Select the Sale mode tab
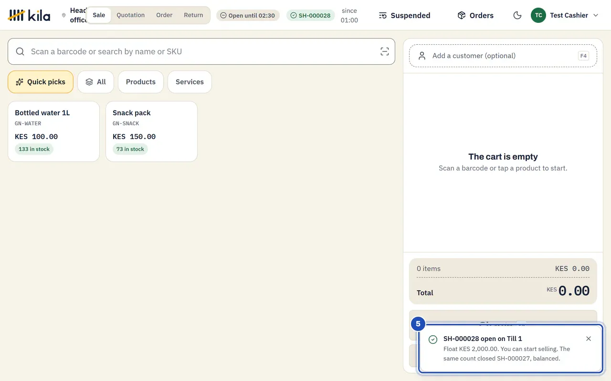The height and width of the screenshot is (381, 611). click(x=99, y=15)
